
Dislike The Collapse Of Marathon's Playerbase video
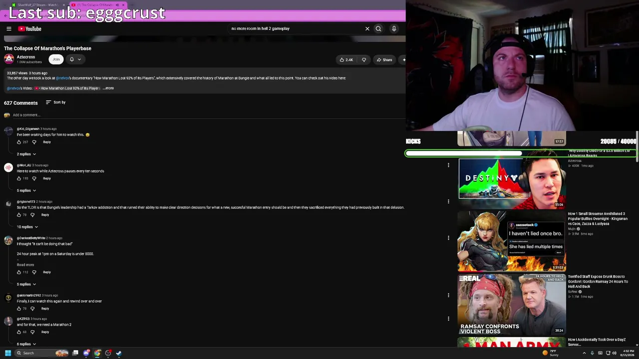[x=364, y=60]
